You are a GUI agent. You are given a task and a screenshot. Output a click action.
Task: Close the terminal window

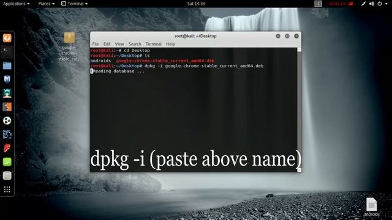click(296, 36)
